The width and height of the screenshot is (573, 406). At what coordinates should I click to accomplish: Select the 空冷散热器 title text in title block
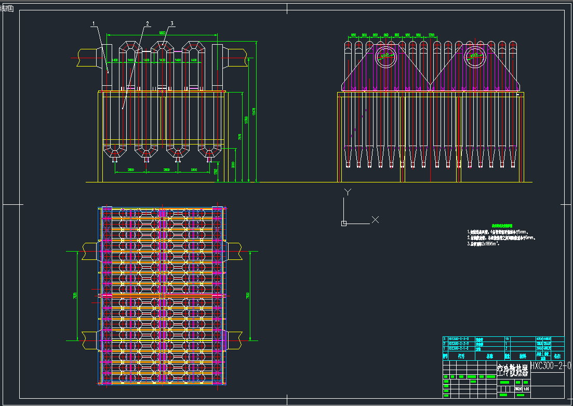(513, 371)
